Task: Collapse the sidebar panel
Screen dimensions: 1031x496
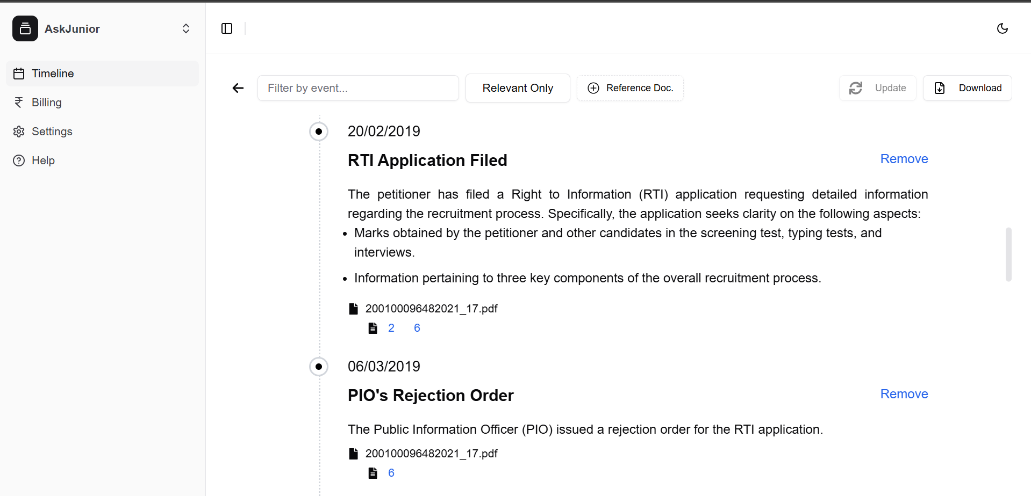Action: tap(227, 28)
